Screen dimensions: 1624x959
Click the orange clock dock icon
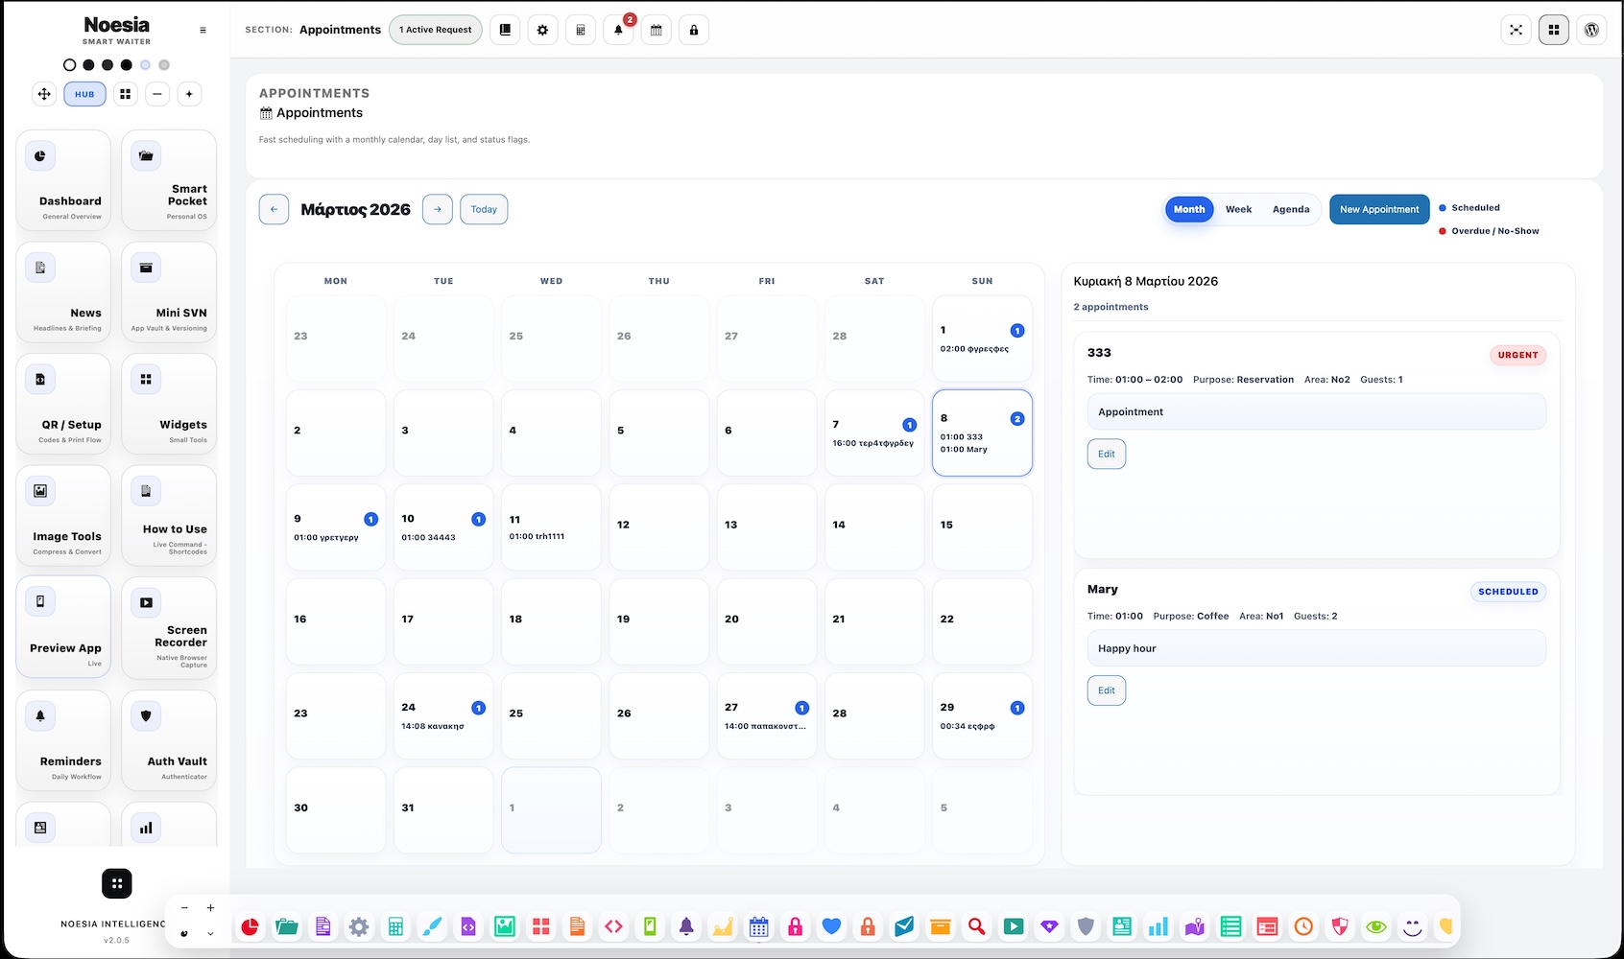(x=1303, y=926)
